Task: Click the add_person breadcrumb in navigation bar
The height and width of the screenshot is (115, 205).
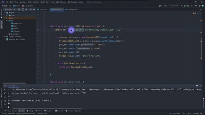Action: click(x=27, y=6)
